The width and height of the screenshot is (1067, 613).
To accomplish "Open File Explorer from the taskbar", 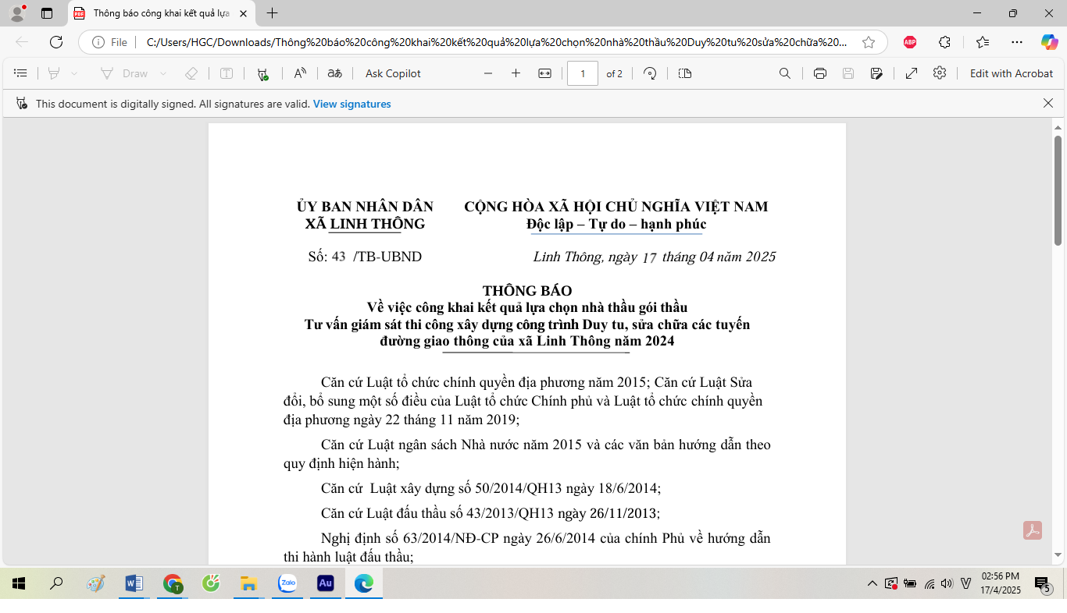I will 249,583.
